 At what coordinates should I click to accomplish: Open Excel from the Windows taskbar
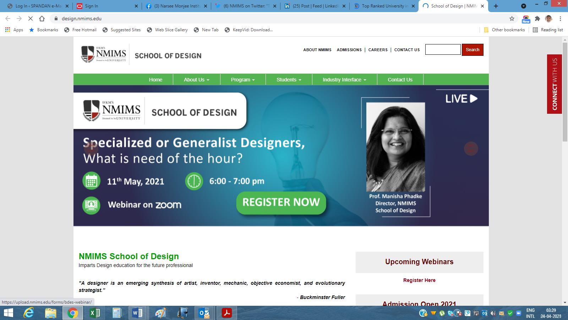click(x=95, y=313)
